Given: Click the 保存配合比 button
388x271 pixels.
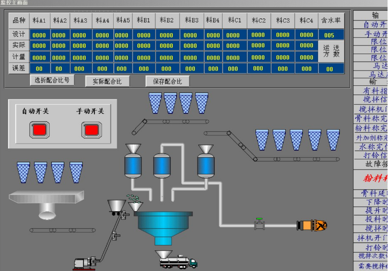Looking at the screenshot, I should (x=167, y=81).
